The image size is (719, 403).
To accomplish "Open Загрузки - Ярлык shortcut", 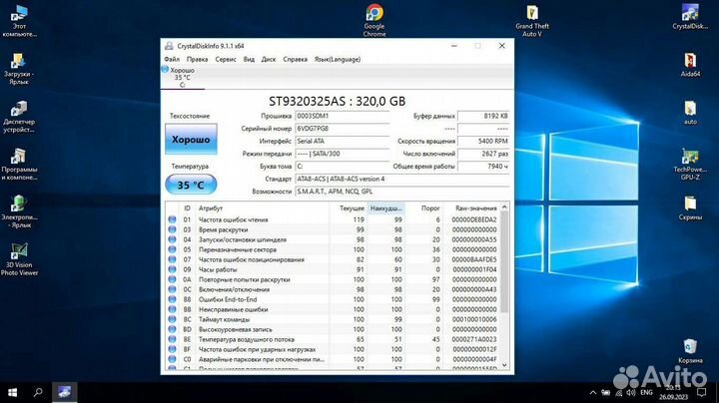I will point(18,69).
